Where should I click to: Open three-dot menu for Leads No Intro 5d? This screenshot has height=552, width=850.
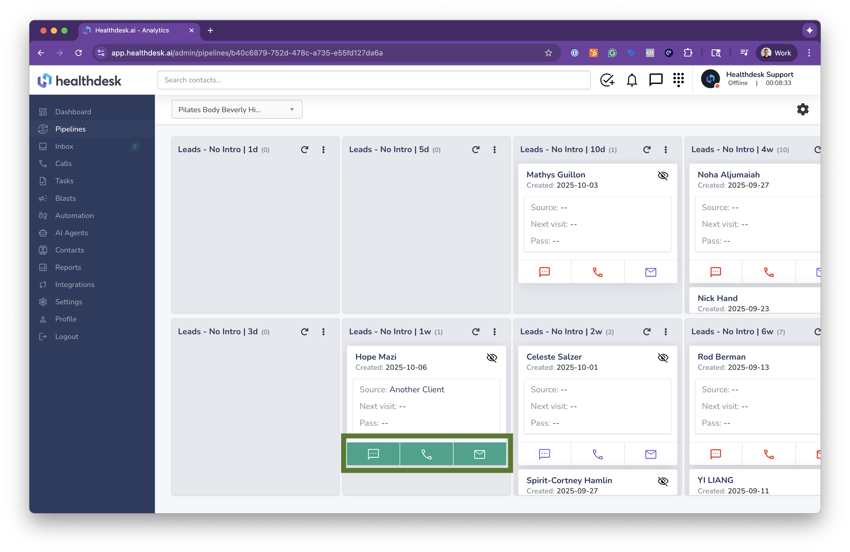point(494,150)
